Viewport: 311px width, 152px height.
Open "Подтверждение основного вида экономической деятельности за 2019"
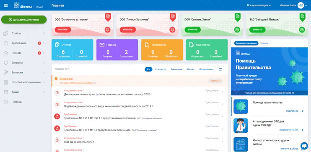(x=109, y=106)
